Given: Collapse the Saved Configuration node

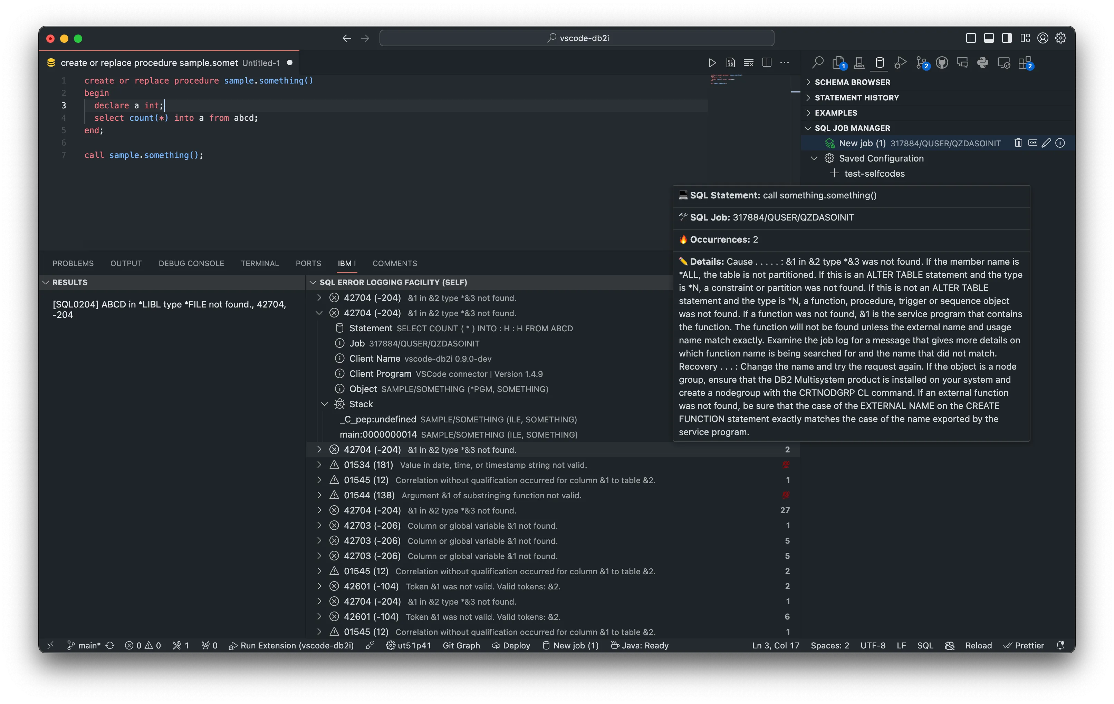Looking at the screenshot, I should [814, 158].
